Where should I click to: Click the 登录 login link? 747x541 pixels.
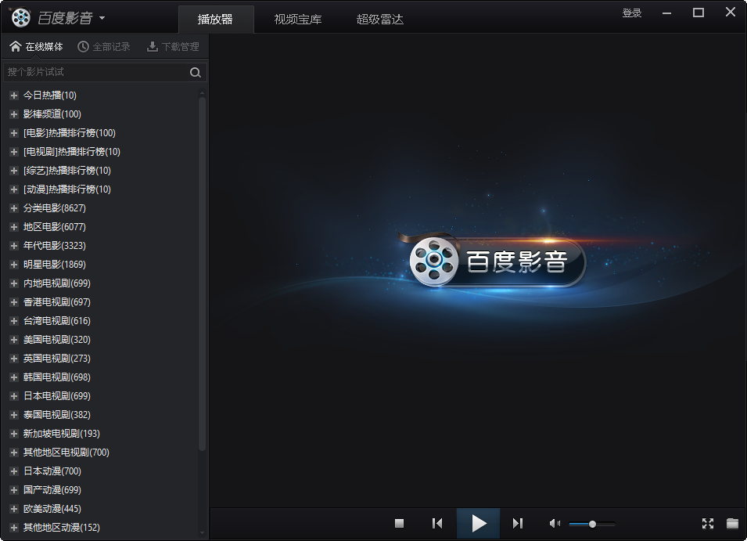pyautogui.click(x=632, y=13)
